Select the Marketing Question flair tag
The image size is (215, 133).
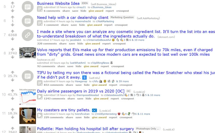(x=122, y=17)
